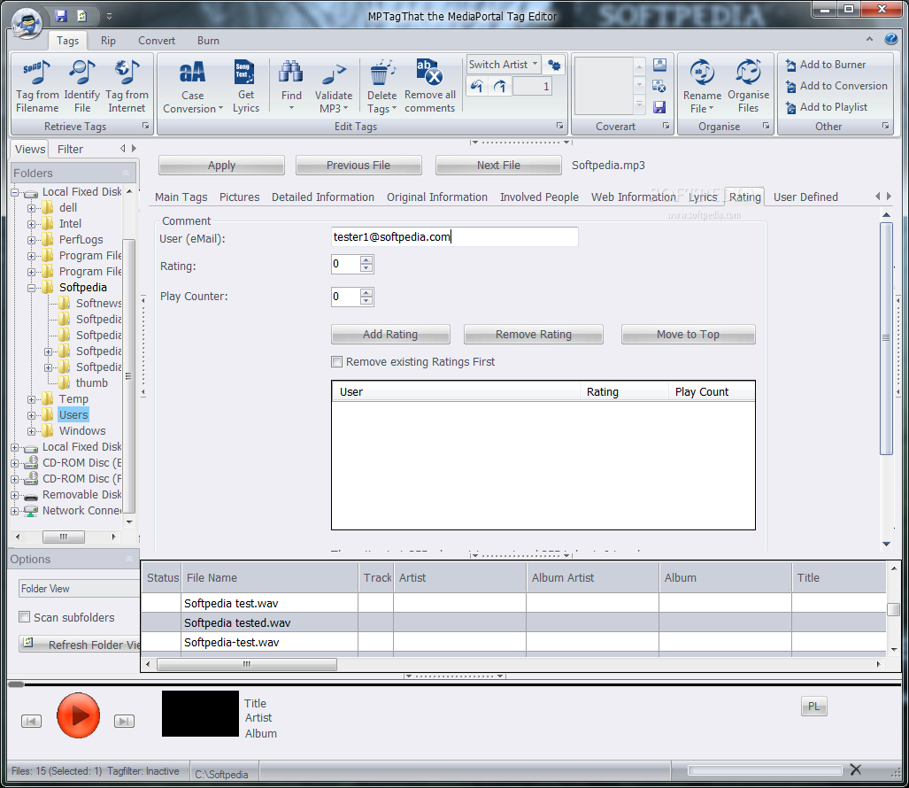Open the PL playlist button
This screenshot has height=788, width=909.
click(814, 707)
